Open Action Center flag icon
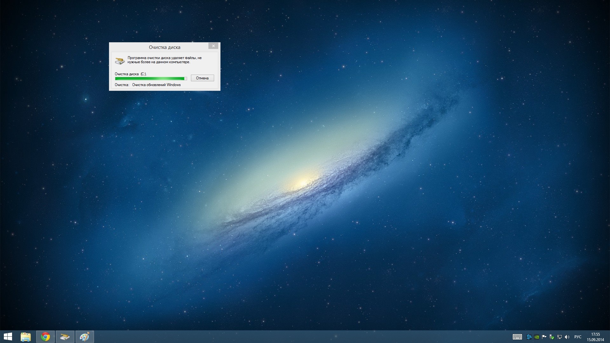Screen dimensions: 610x343 pos(544,337)
